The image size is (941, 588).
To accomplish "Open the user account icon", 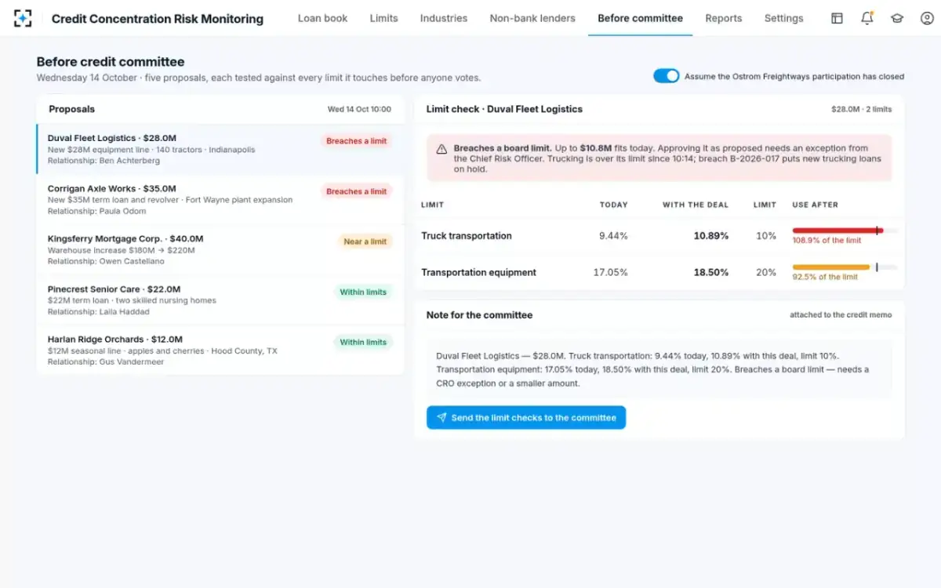I will [x=926, y=18].
